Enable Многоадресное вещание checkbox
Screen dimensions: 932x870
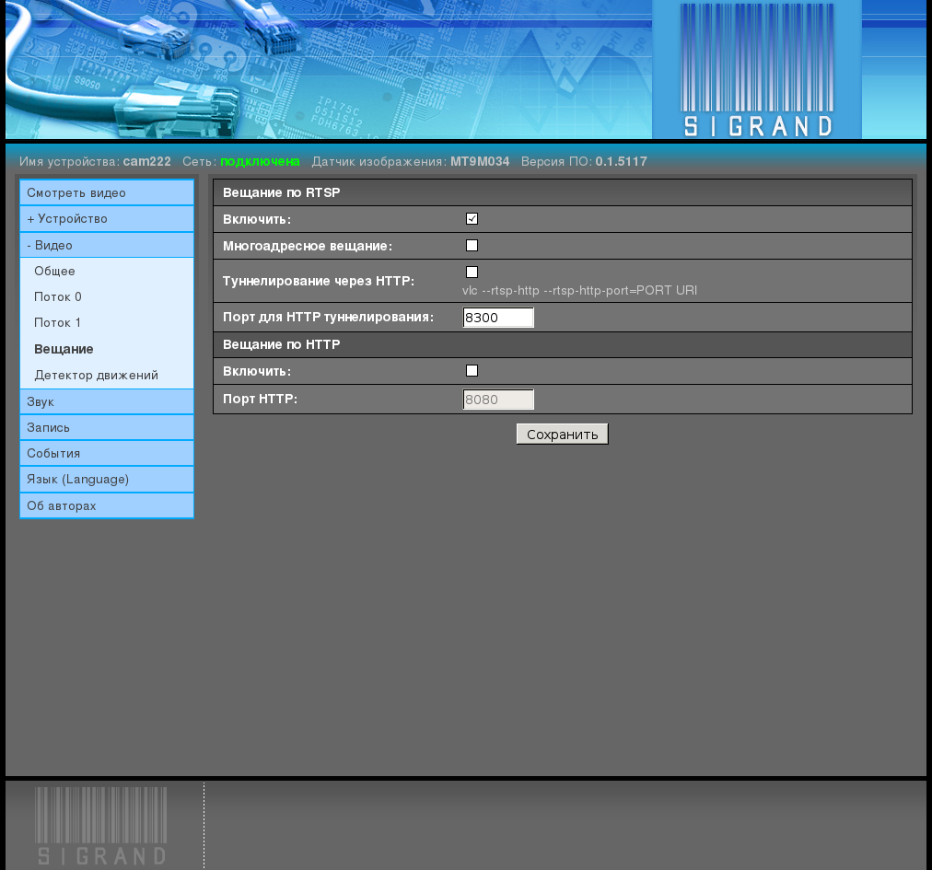[x=472, y=246]
